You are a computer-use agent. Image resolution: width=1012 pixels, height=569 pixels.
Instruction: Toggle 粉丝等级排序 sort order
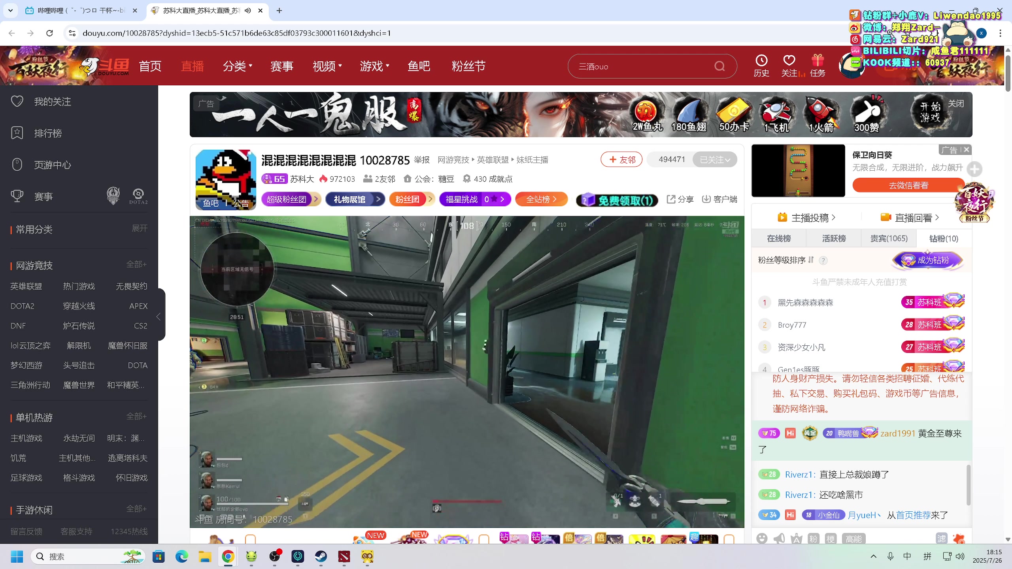[786, 260]
